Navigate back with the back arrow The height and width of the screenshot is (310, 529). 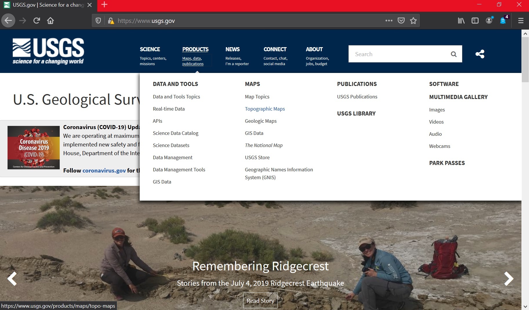point(8,20)
